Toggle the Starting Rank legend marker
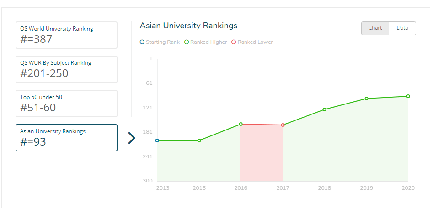 142,42
